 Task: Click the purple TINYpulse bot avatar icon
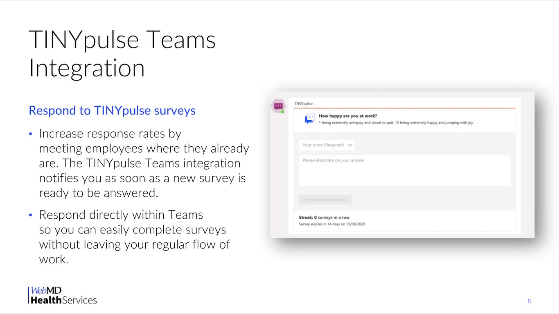coord(278,106)
